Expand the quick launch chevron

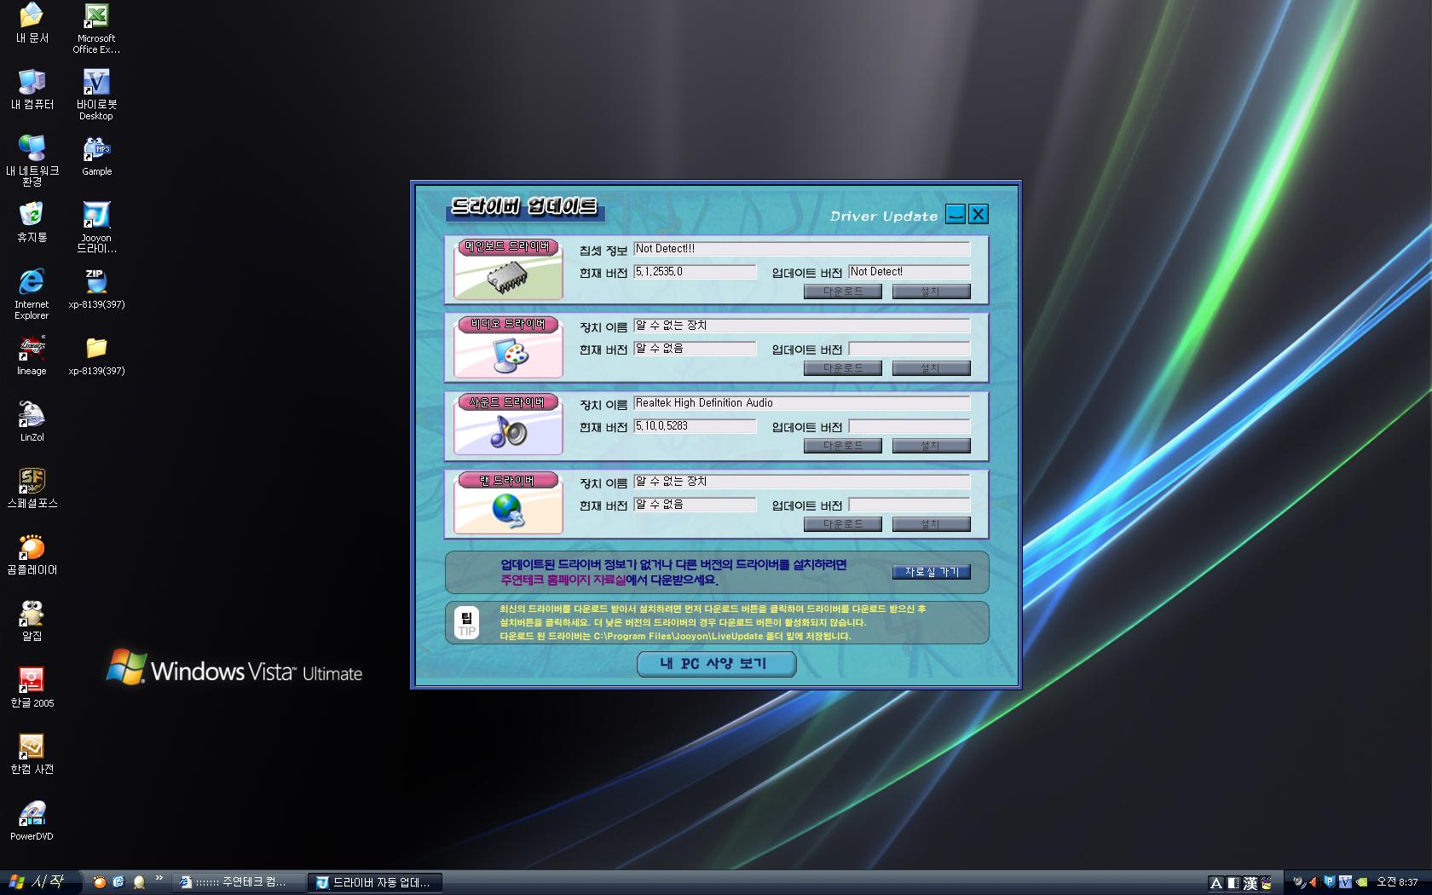pos(159,880)
